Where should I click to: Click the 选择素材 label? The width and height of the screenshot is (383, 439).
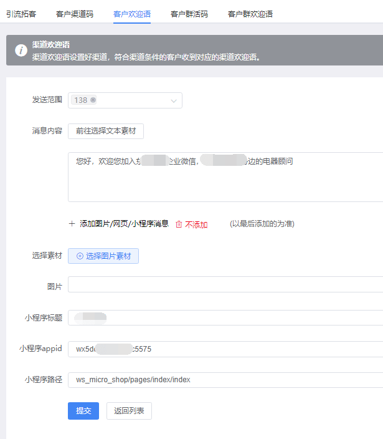click(x=47, y=256)
